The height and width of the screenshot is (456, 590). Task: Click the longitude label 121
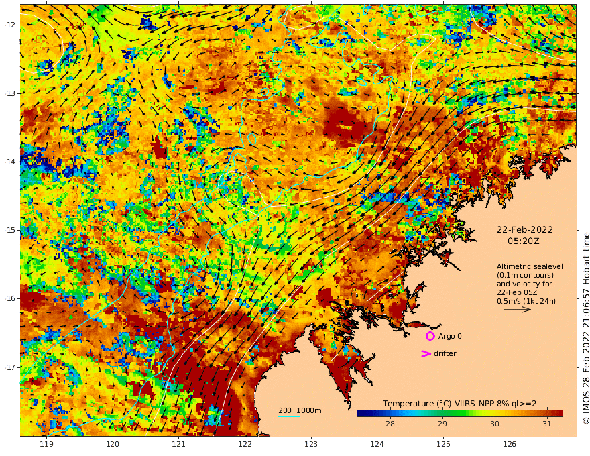click(179, 444)
